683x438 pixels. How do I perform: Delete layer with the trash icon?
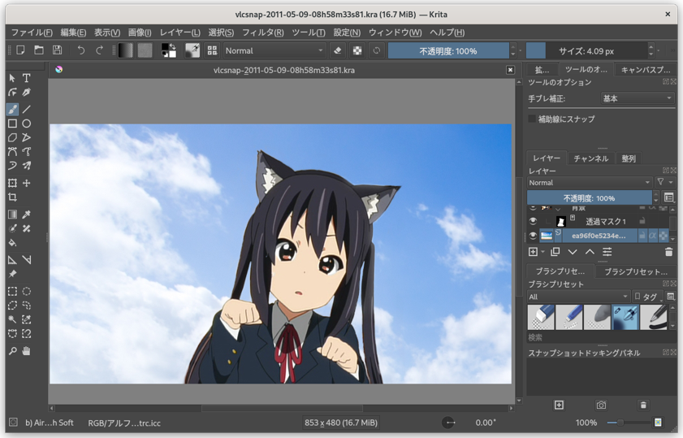click(x=668, y=252)
